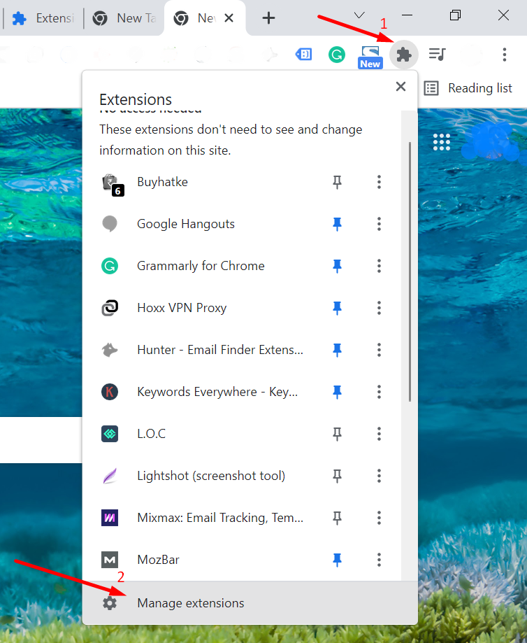Viewport: 527px width, 643px height.
Task: Open the Google apps grid icon
Action: point(442,142)
